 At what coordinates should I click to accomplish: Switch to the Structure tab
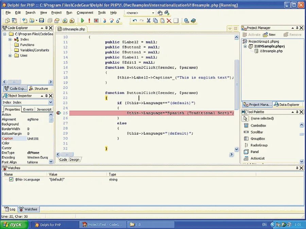(x=39, y=89)
